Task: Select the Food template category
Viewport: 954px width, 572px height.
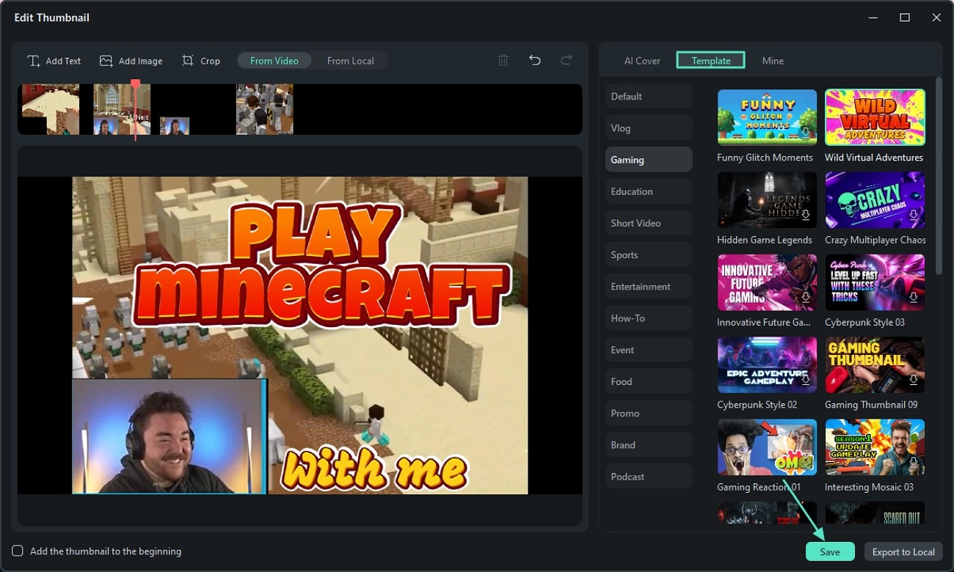Action: pos(649,381)
